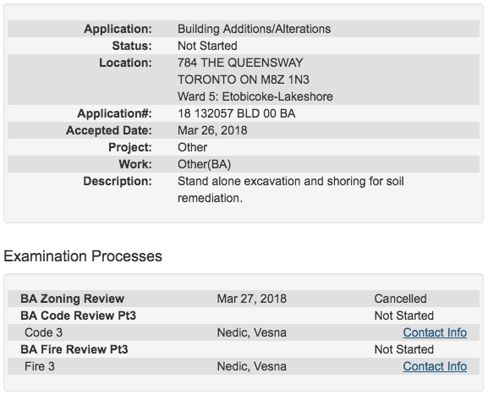Click the BA Zoning Review row label
The height and width of the screenshot is (395, 488).
pyautogui.click(x=72, y=299)
